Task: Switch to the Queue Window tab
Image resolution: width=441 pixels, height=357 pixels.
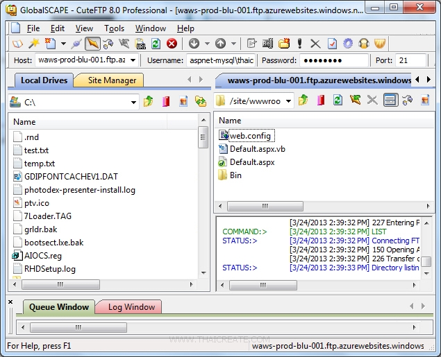Action: point(59,307)
